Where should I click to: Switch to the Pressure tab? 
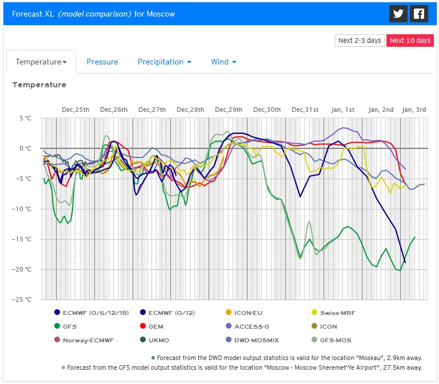(102, 62)
